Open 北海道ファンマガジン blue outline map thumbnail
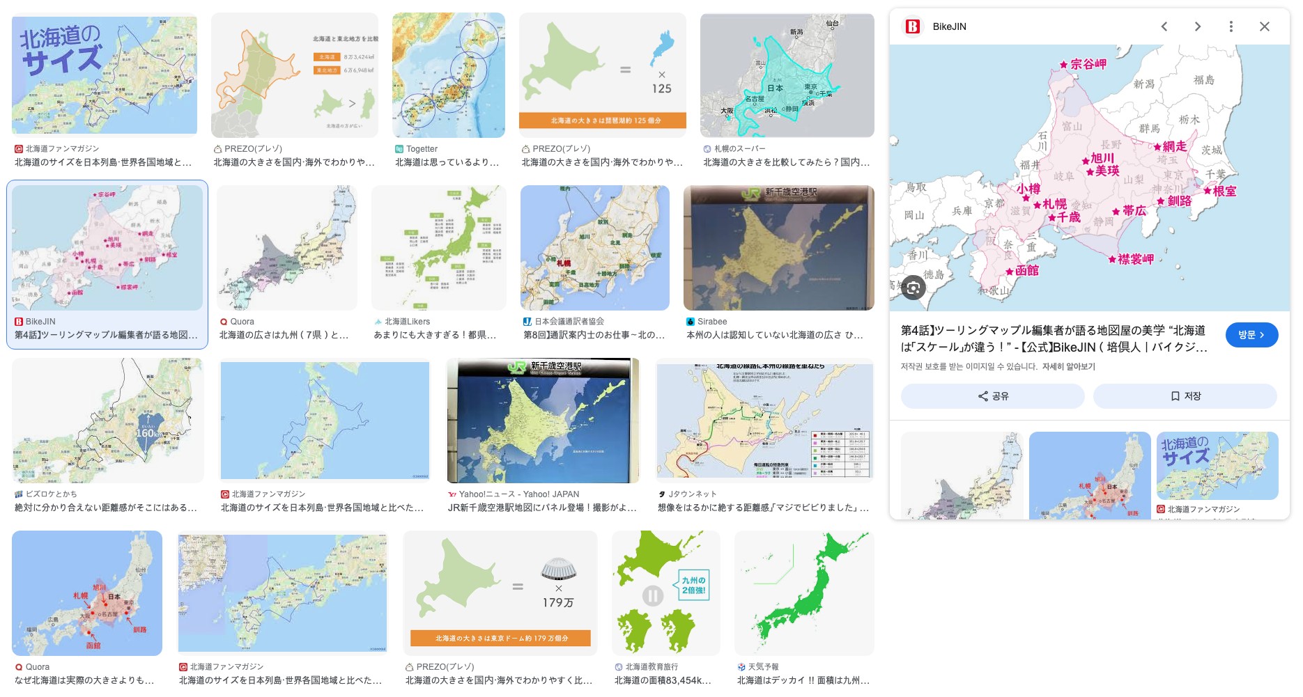This screenshot has height=697, width=1303. (325, 421)
